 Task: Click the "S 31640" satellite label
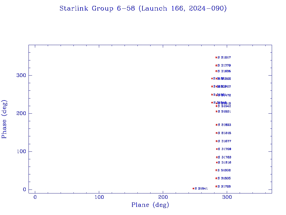tap(224, 106)
